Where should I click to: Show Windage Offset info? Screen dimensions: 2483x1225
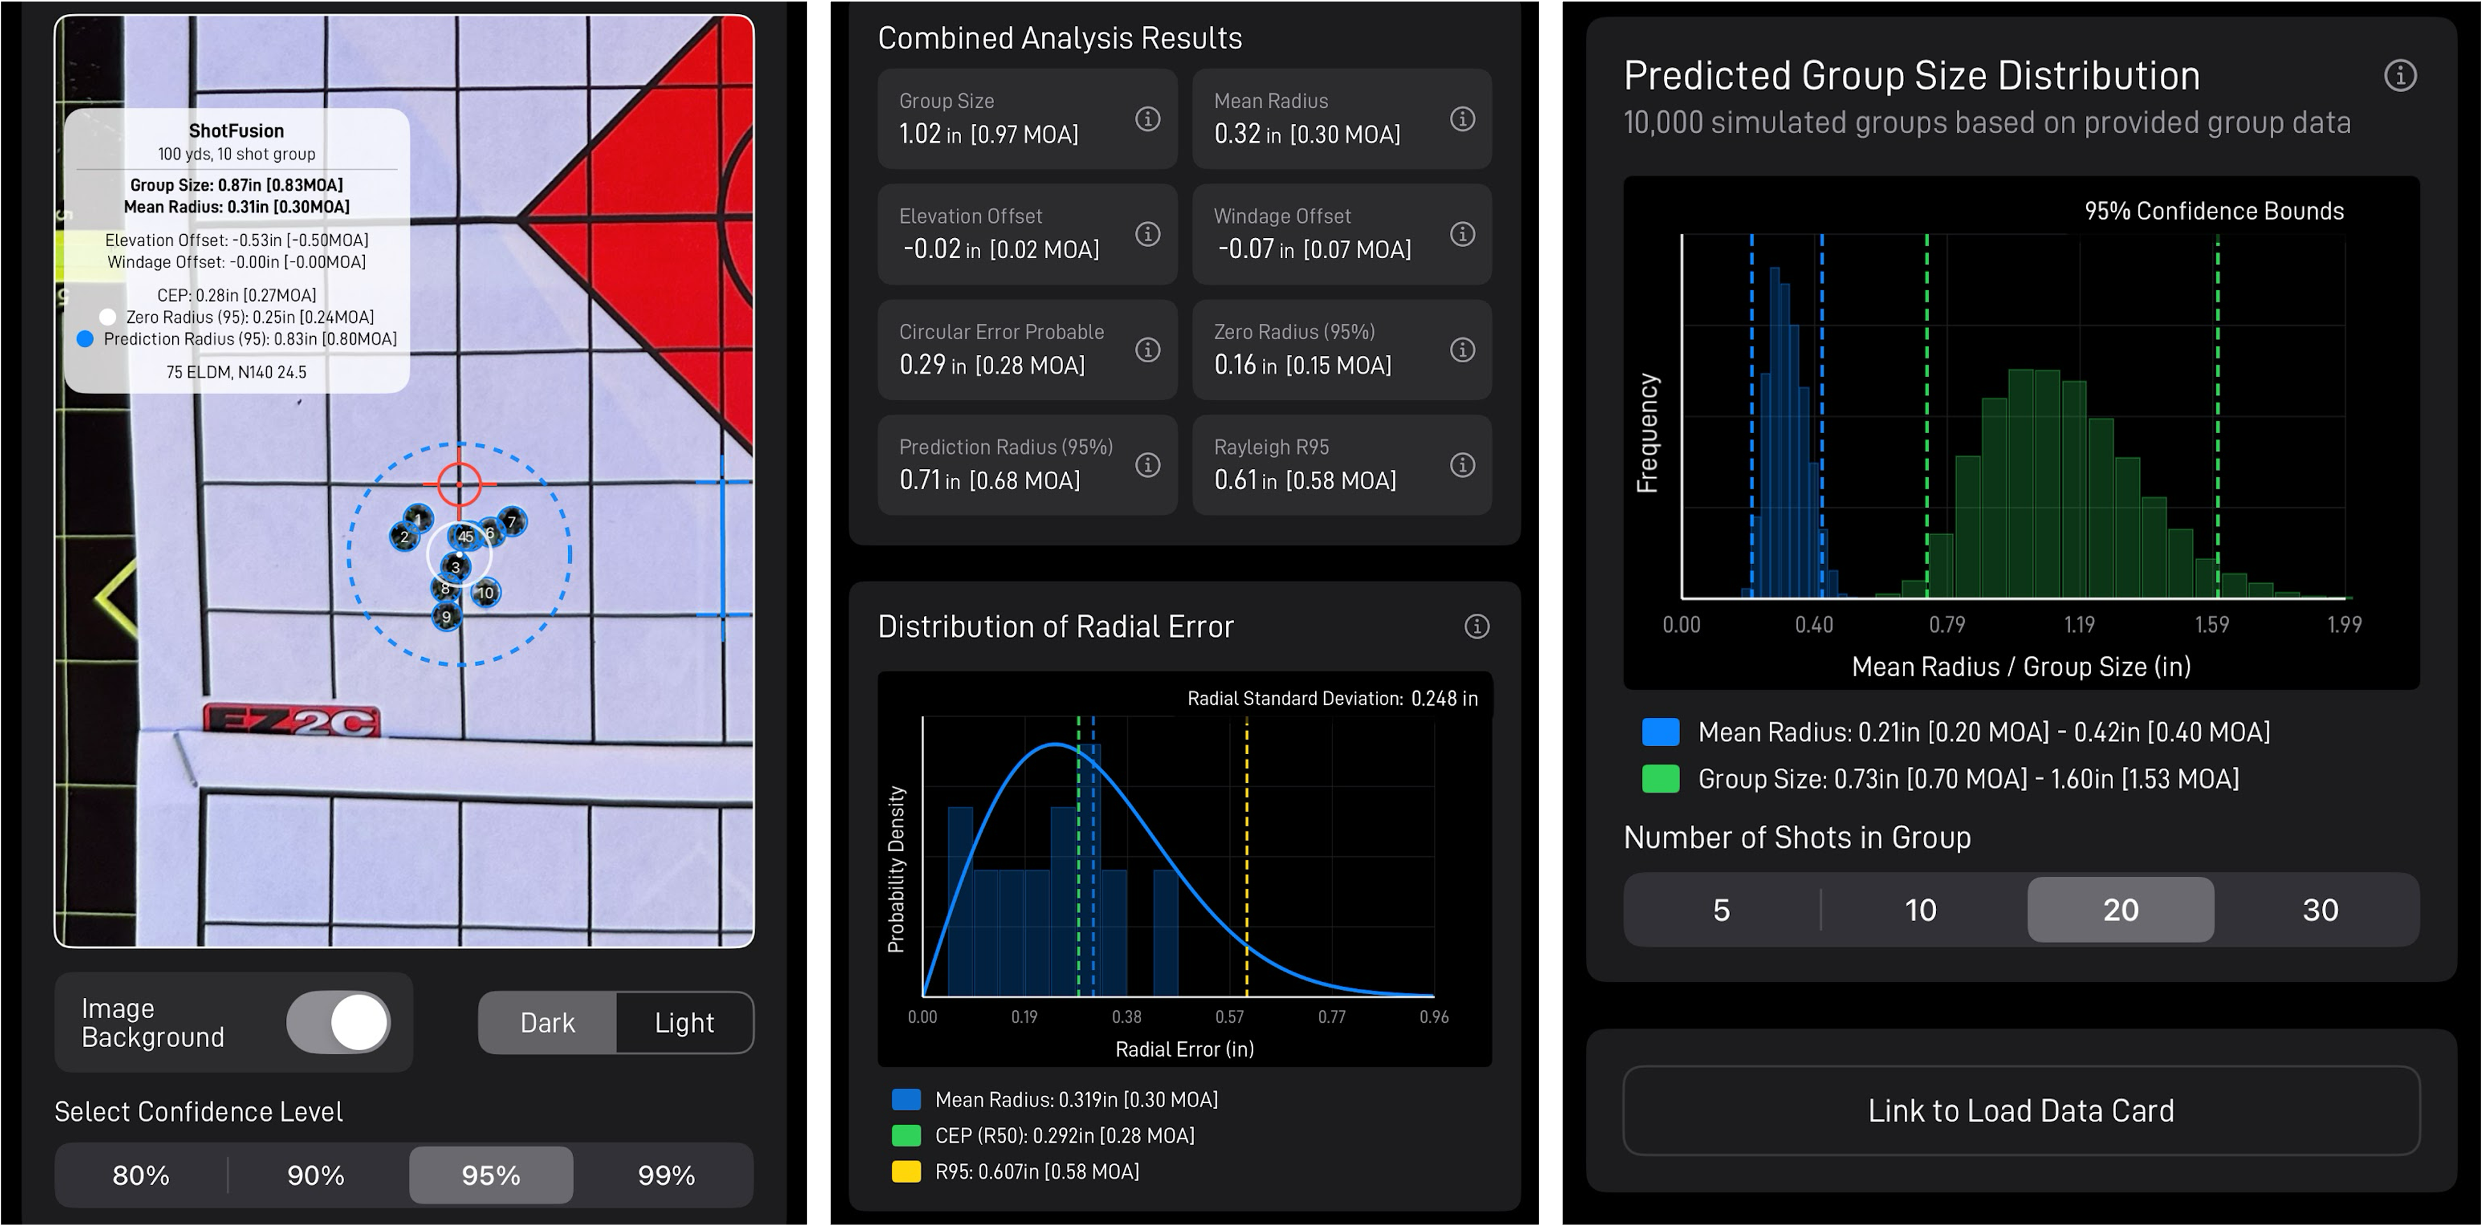[1462, 234]
